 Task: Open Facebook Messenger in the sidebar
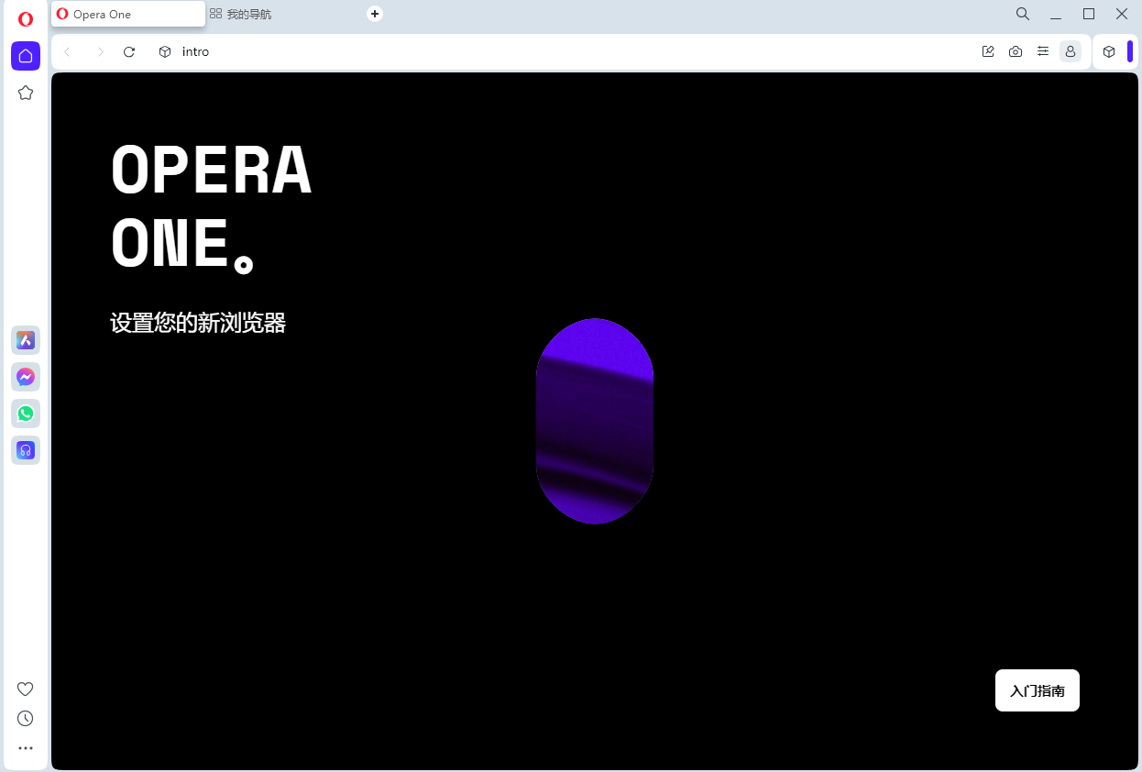pyautogui.click(x=26, y=377)
